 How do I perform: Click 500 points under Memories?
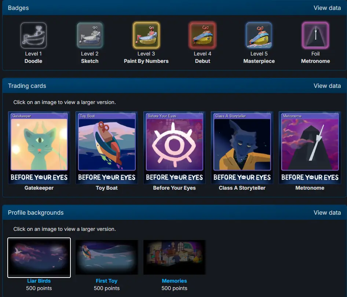(174, 288)
